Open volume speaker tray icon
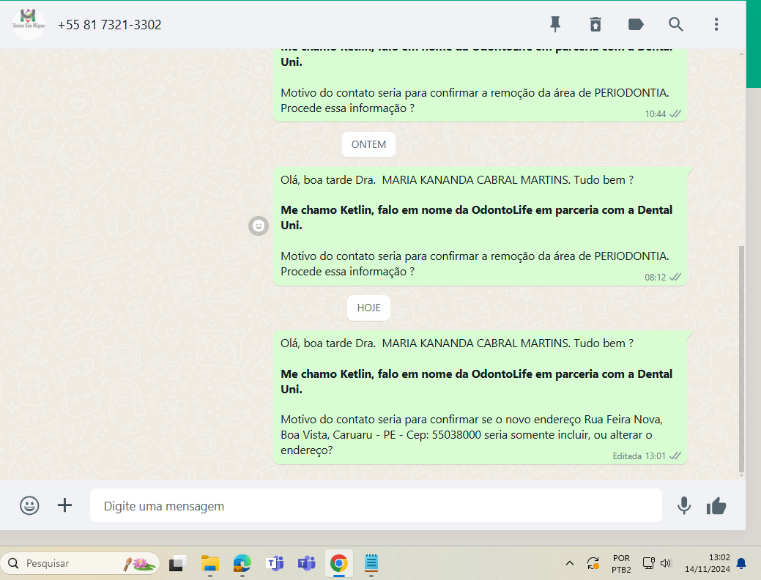Screen dimensions: 761x580 [x=665, y=563]
